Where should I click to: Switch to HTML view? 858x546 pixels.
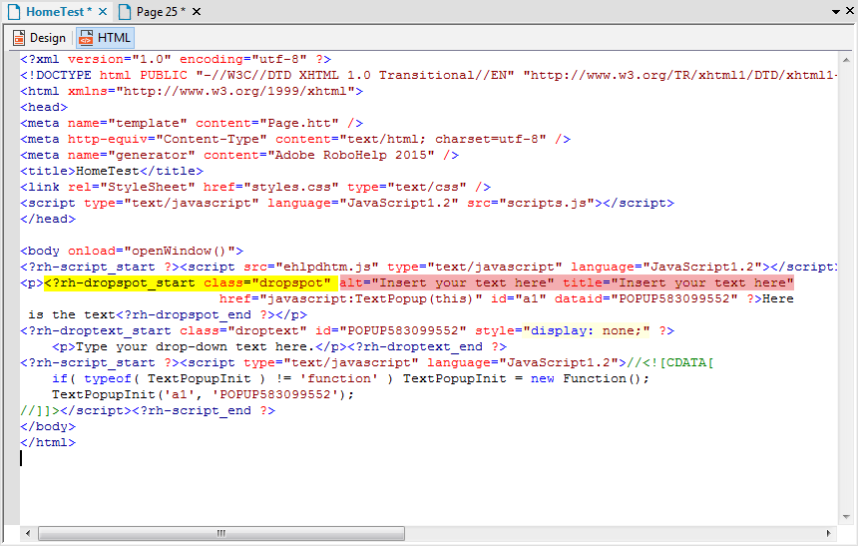click(105, 38)
